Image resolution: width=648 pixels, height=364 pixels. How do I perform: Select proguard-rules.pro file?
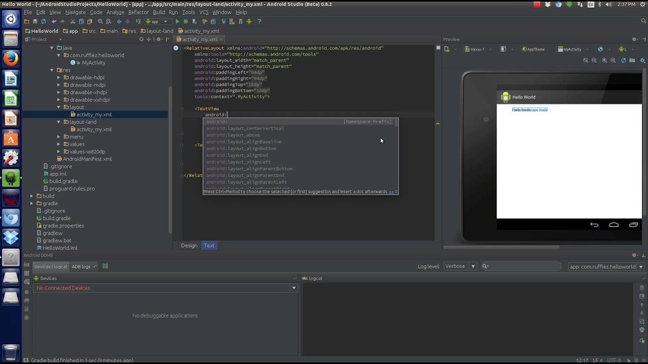[x=72, y=189]
